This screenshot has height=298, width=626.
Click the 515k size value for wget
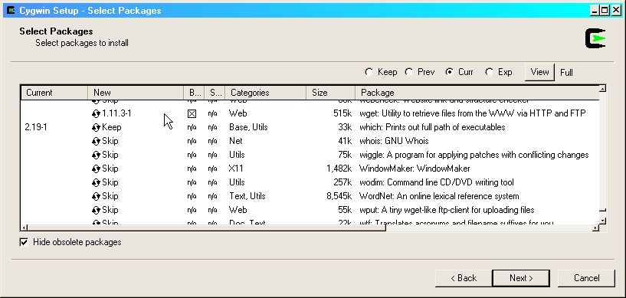click(342, 113)
